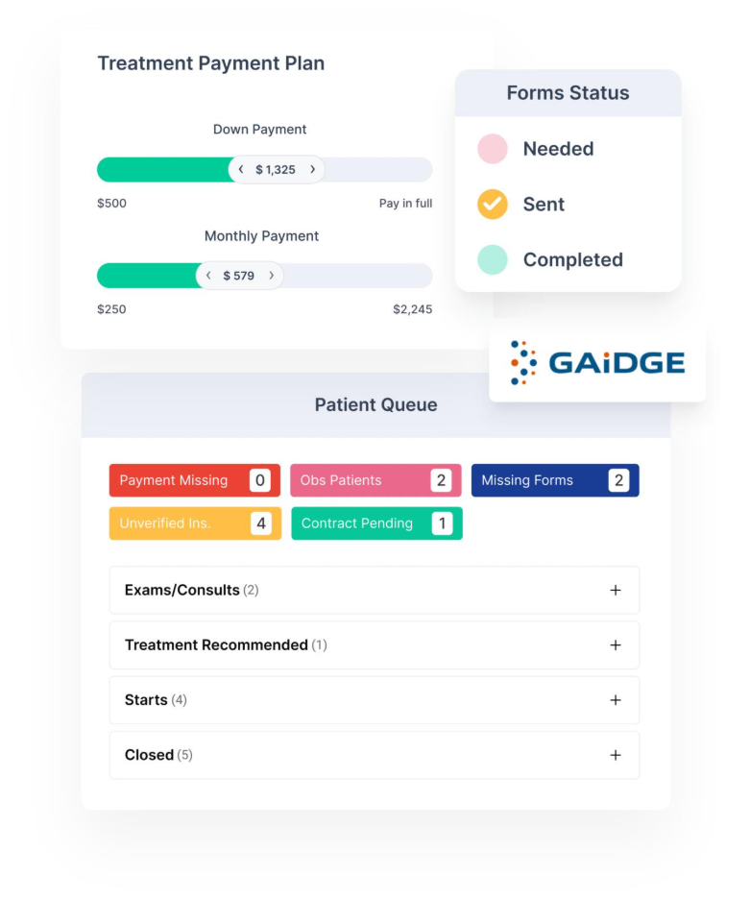Image resolution: width=750 pixels, height=899 pixels.
Task: Toggle the Unverified Ins. filter badge
Action: [194, 523]
